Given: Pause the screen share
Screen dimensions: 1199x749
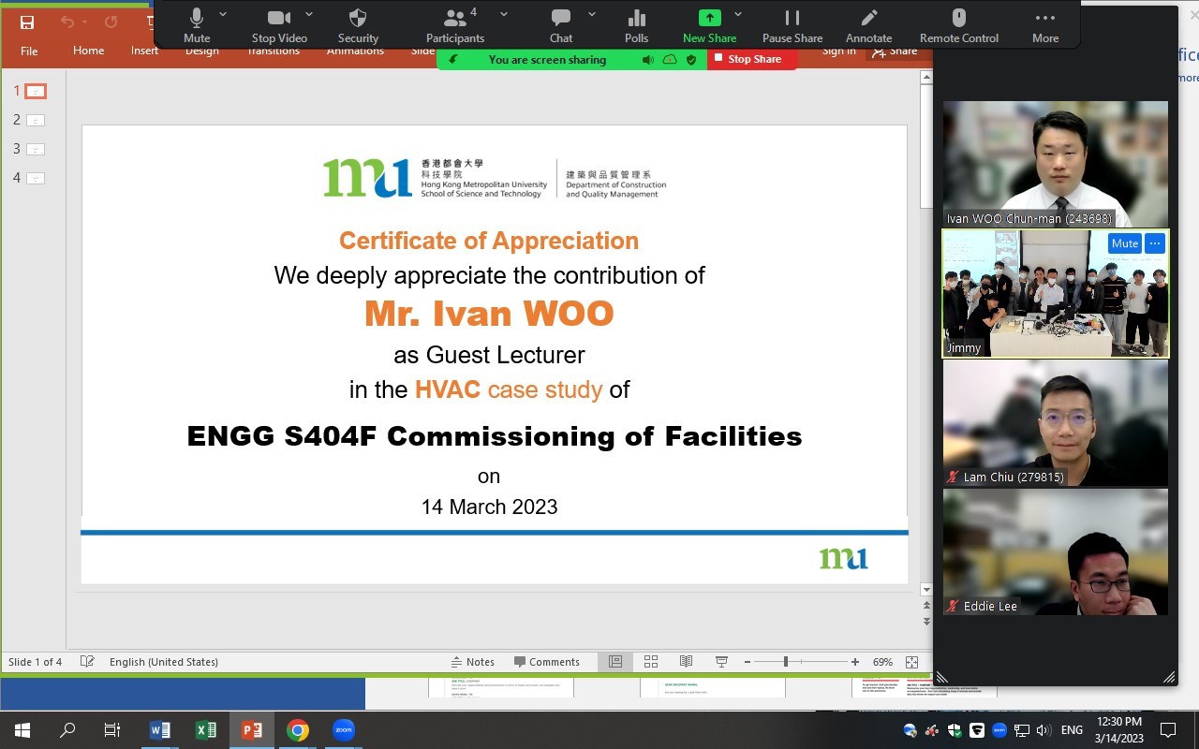Looking at the screenshot, I should [792, 25].
